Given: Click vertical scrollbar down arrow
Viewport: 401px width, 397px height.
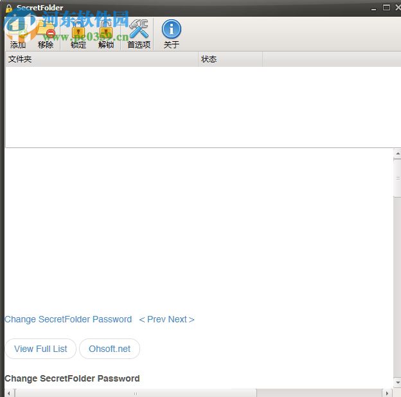Looking at the screenshot, I should [x=397, y=383].
